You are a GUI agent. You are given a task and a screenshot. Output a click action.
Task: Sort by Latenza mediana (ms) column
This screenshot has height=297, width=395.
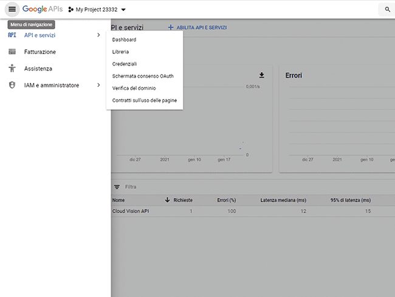point(283,200)
